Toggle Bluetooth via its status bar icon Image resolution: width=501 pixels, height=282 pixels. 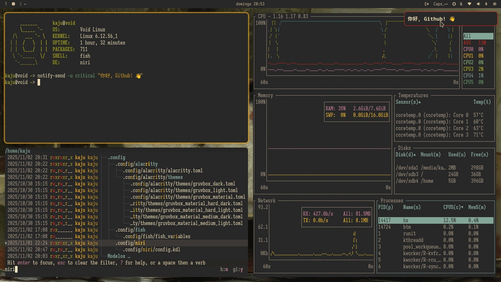[x=461, y=4]
